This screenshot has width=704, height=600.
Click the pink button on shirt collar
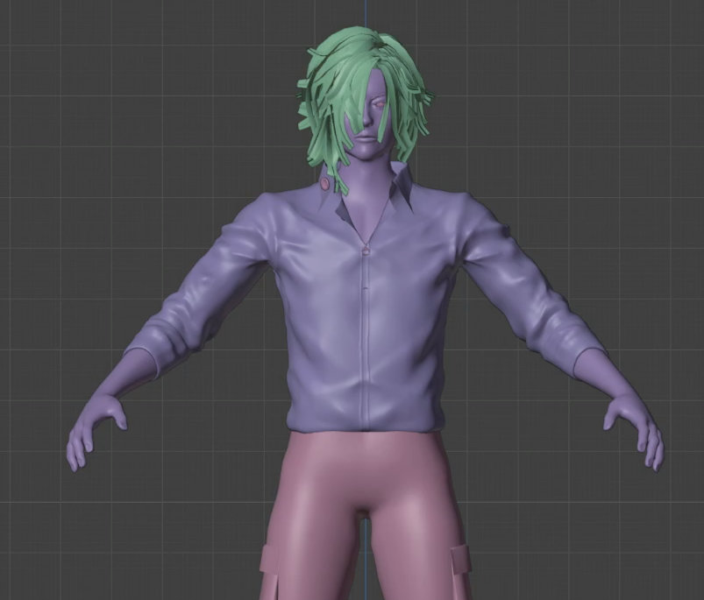point(325,182)
